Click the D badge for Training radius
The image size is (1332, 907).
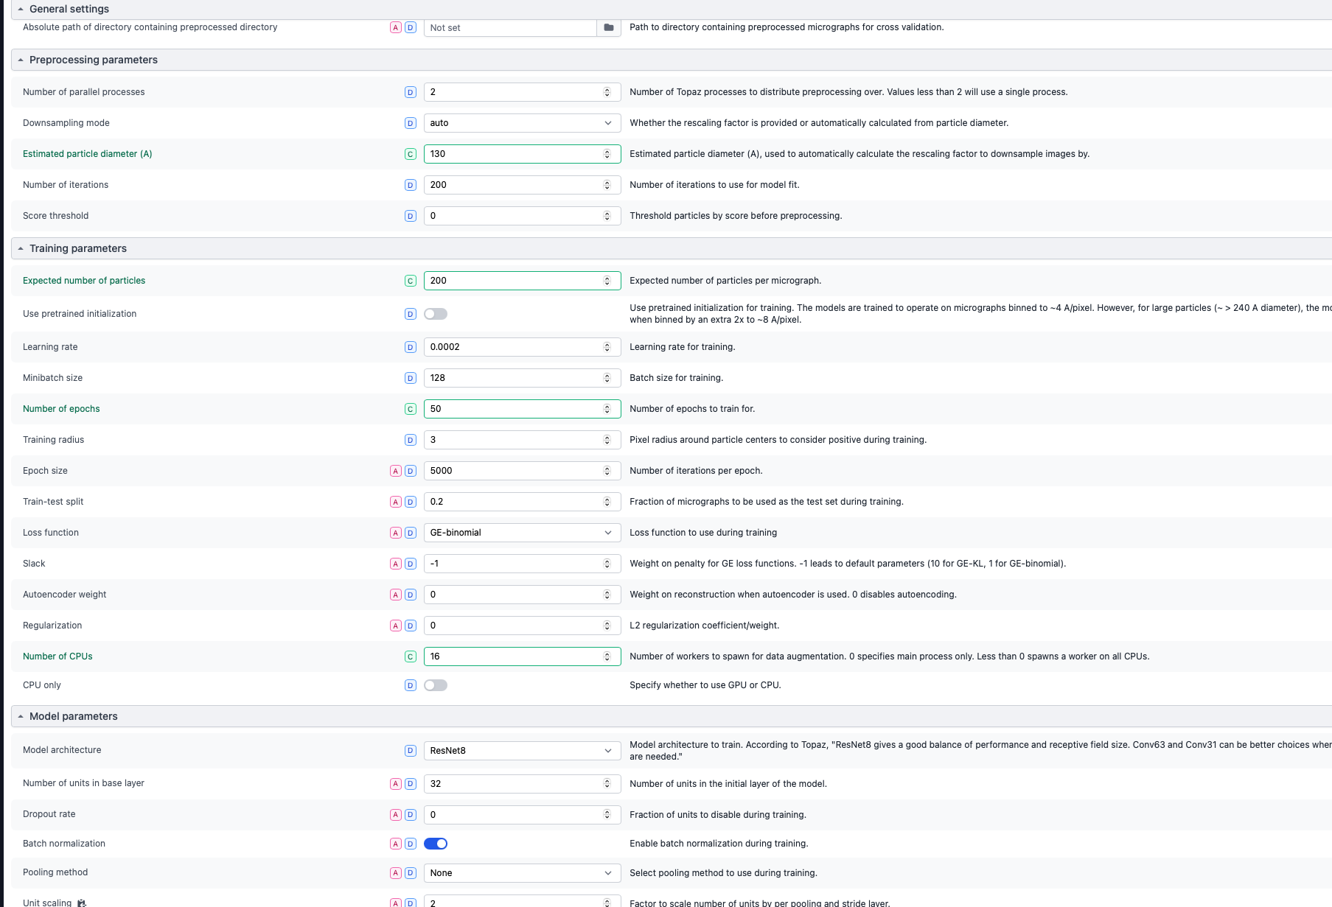pyautogui.click(x=411, y=440)
